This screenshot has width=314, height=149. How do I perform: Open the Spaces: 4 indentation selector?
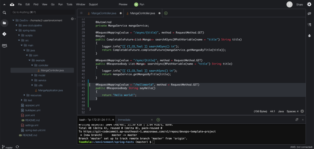pos(292,111)
